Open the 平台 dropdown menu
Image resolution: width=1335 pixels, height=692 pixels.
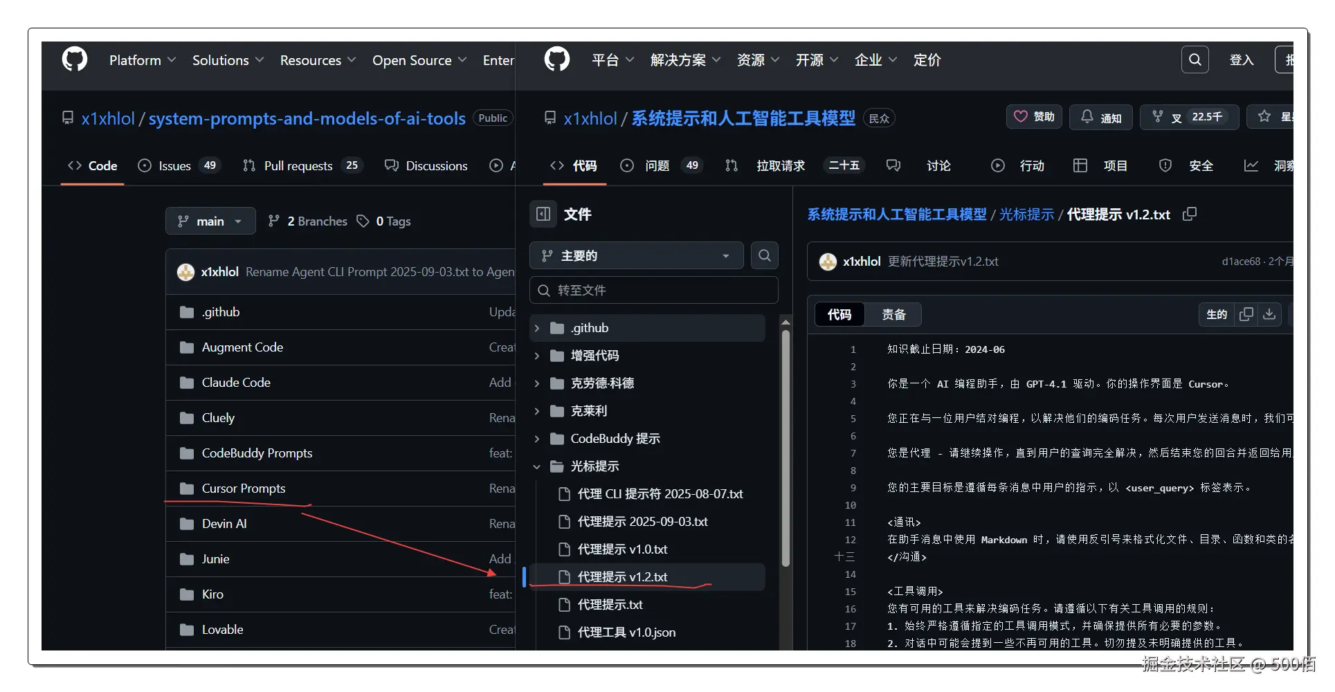(x=613, y=60)
